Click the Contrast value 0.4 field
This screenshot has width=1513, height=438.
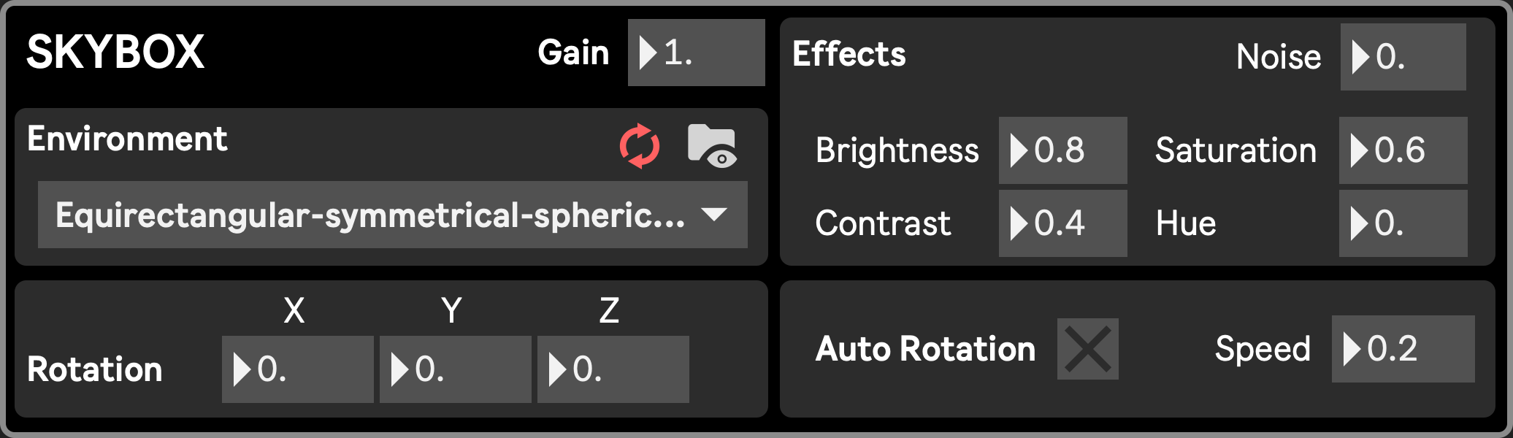coord(1063,223)
